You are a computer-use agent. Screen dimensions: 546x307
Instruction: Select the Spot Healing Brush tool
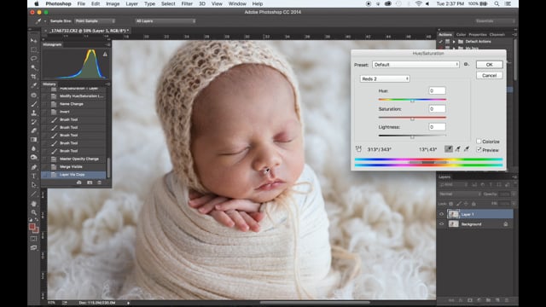click(x=34, y=95)
